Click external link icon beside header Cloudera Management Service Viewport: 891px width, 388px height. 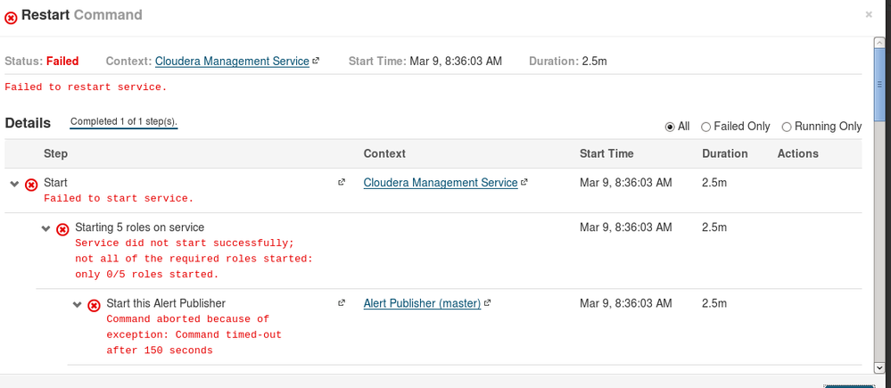pos(316,62)
